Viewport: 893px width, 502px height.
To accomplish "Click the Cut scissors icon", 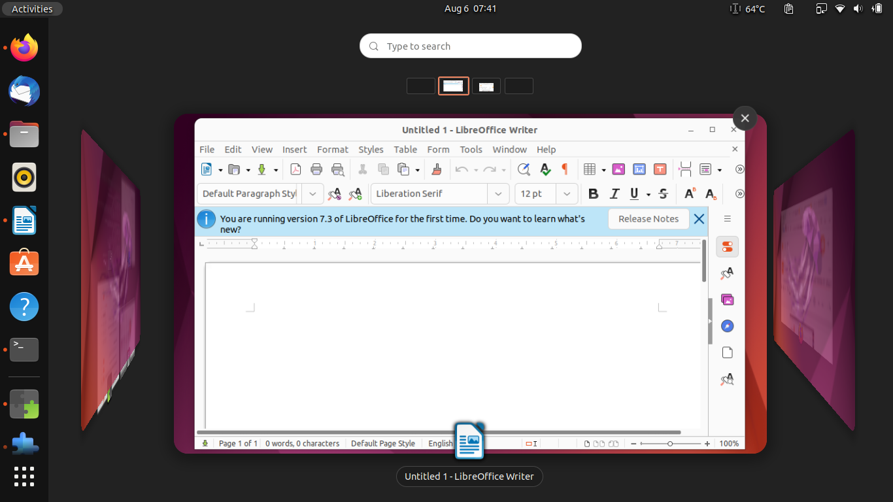I will click(x=362, y=169).
